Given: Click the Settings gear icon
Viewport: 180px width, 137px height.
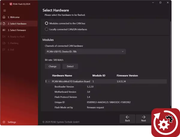Looking at the screenshot, I should [x=4, y=122].
